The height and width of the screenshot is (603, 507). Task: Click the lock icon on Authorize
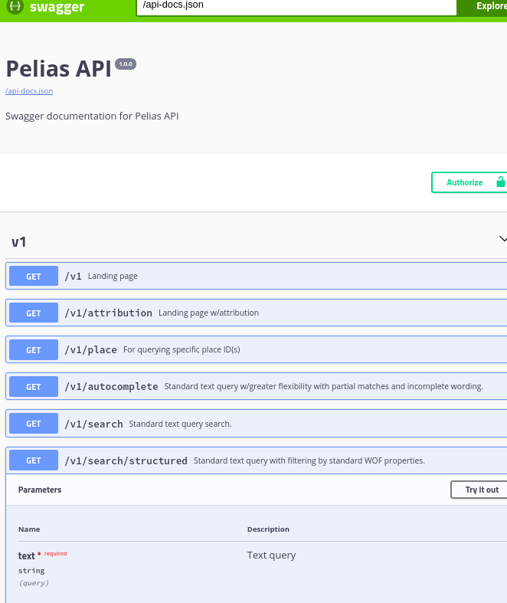[x=500, y=182]
